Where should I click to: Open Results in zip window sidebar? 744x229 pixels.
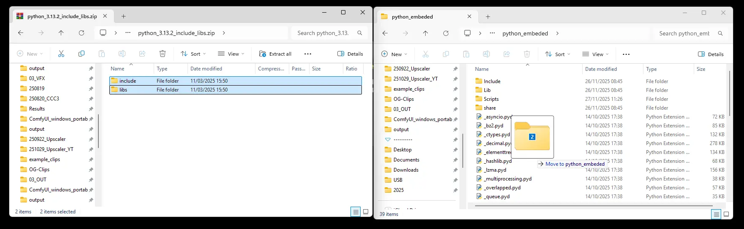click(x=37, y=109)
